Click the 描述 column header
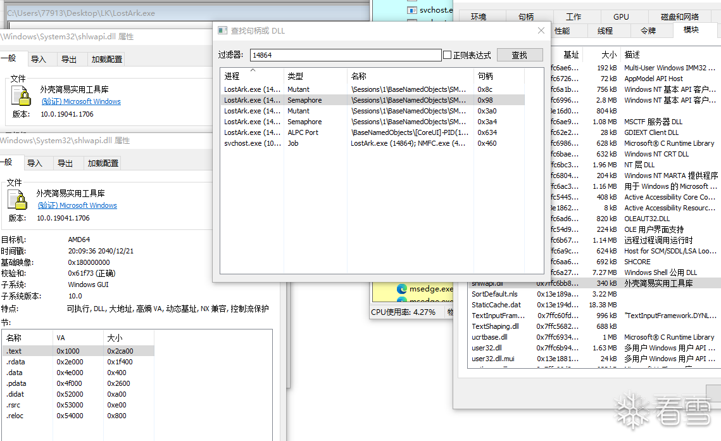 pyautogui.click(x=670, y=54)
